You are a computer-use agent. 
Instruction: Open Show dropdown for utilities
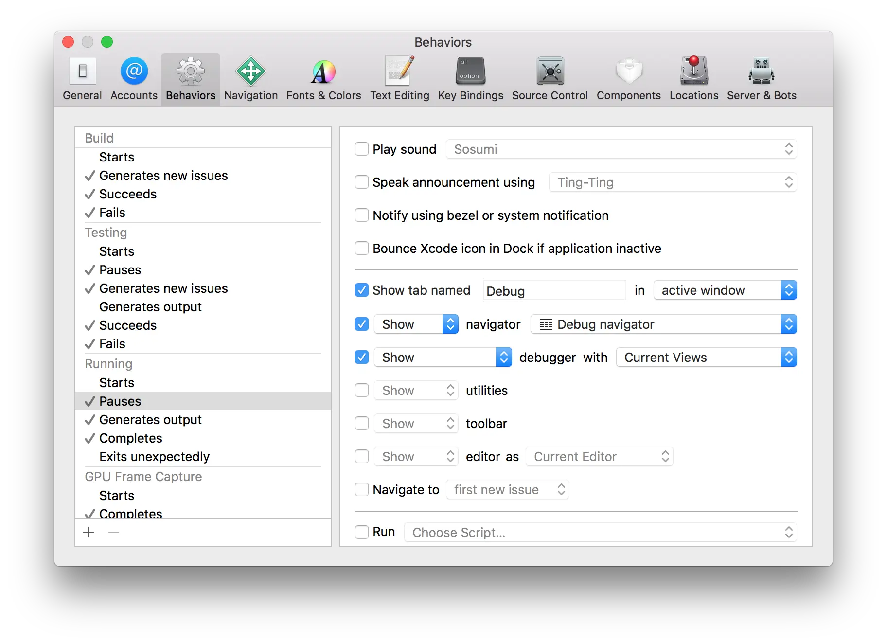pos(416,391)
